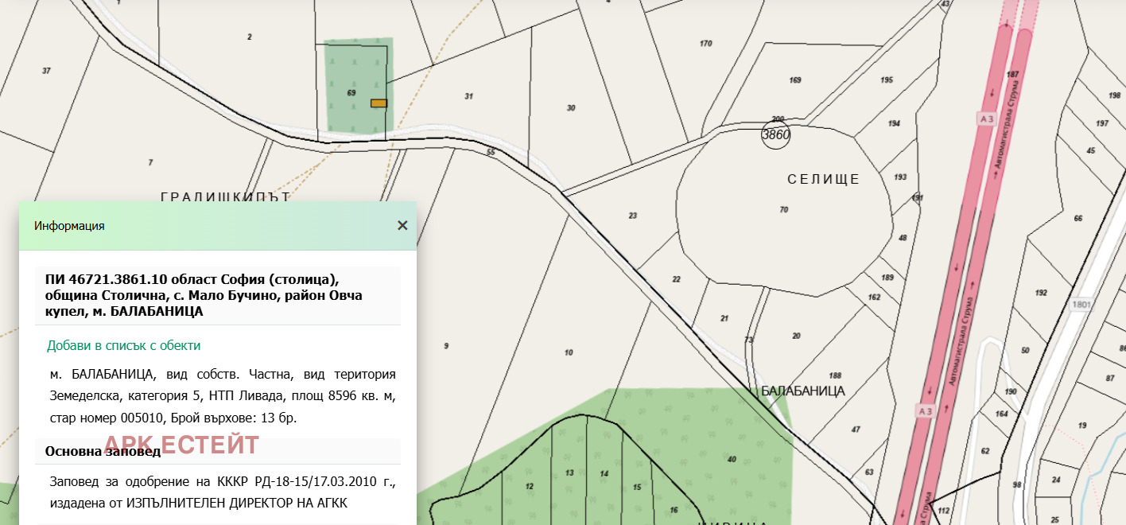Select parcel number 10 on map
This screenshot has height=525, width=1126.
pyautogui.click(x=568, y=352)
